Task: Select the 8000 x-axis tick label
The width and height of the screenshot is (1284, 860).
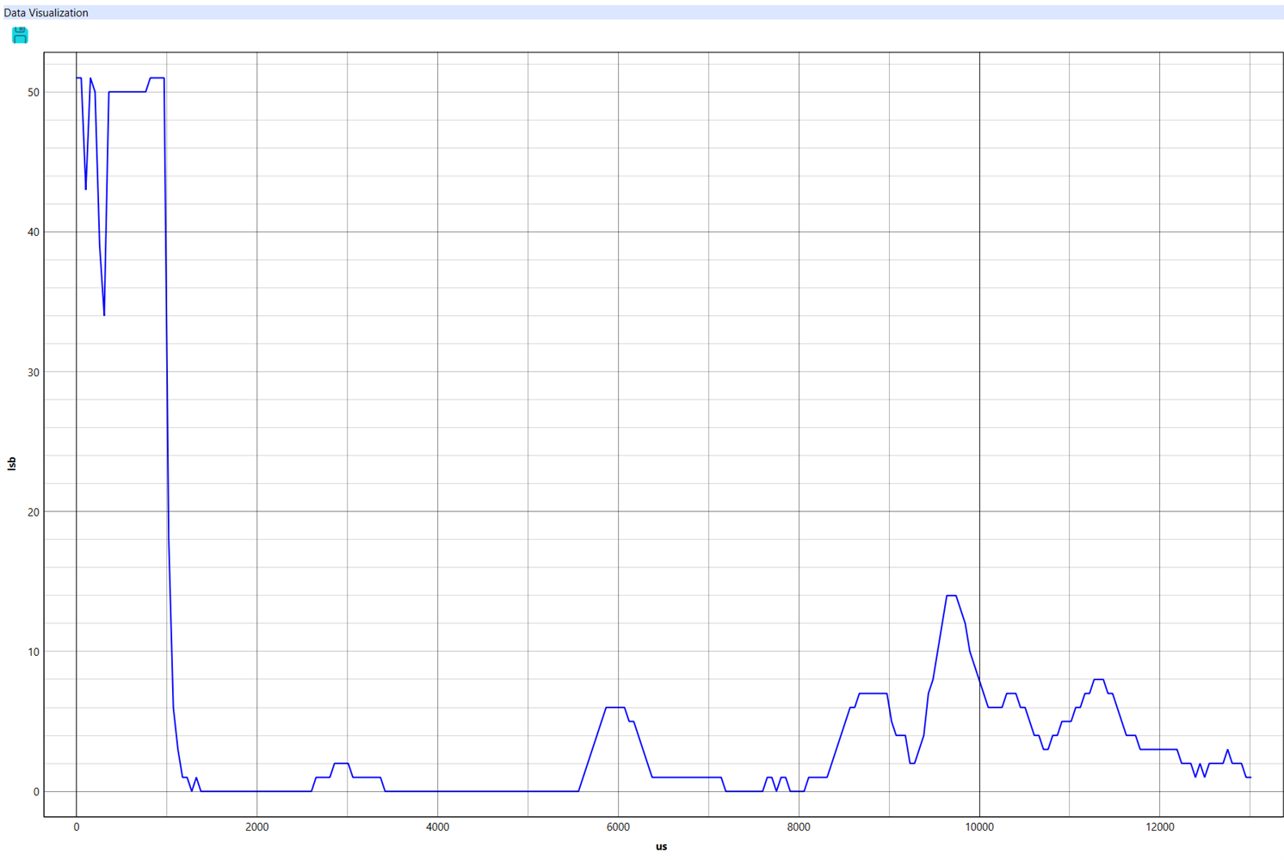Action: [799, 827]
